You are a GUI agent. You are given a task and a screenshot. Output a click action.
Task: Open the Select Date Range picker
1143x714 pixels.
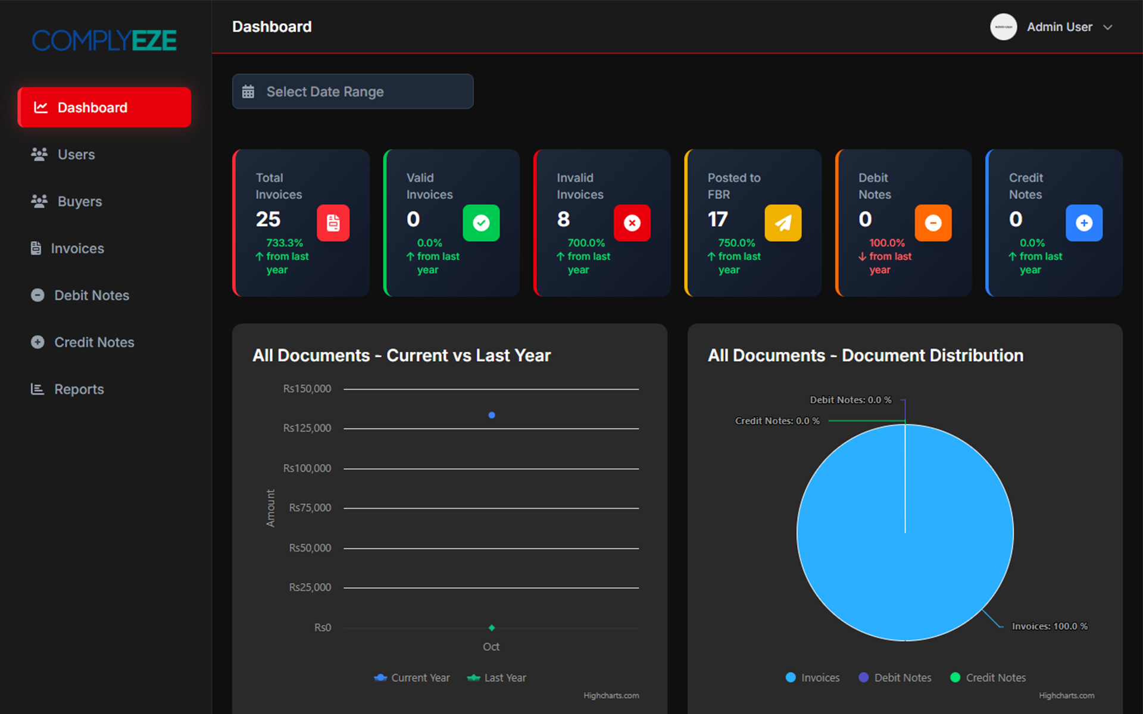352,92
